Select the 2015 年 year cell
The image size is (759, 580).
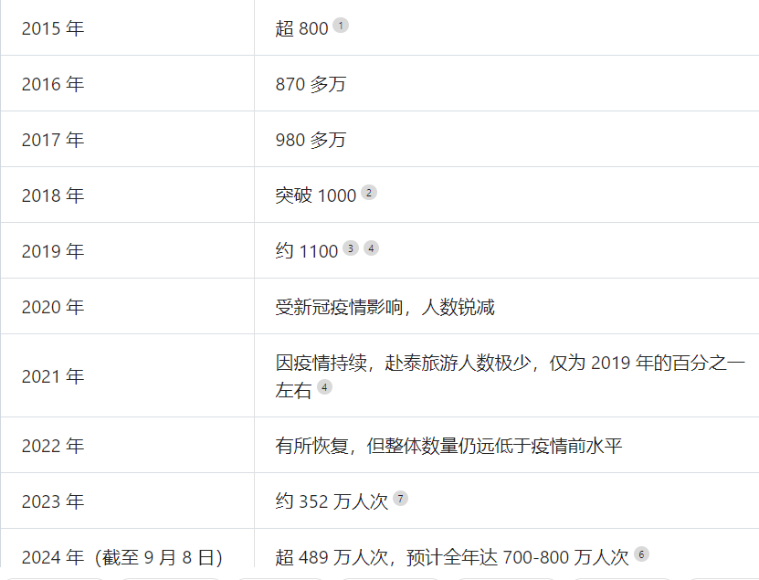(x=53, y=28)
